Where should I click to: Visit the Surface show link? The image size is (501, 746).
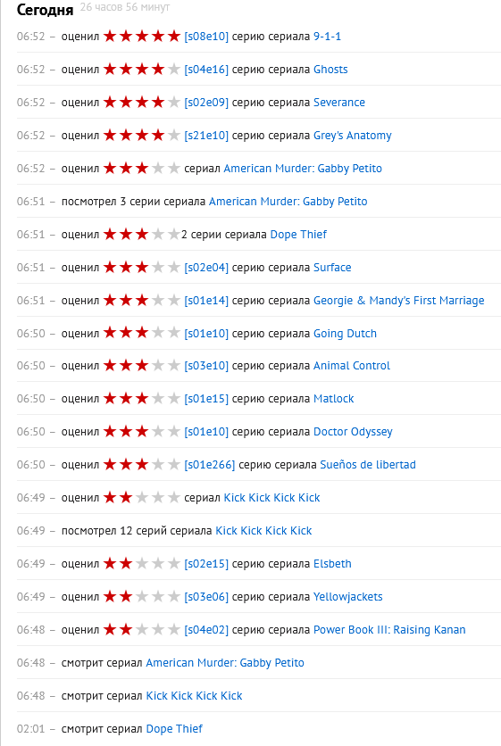pos(332,268)
